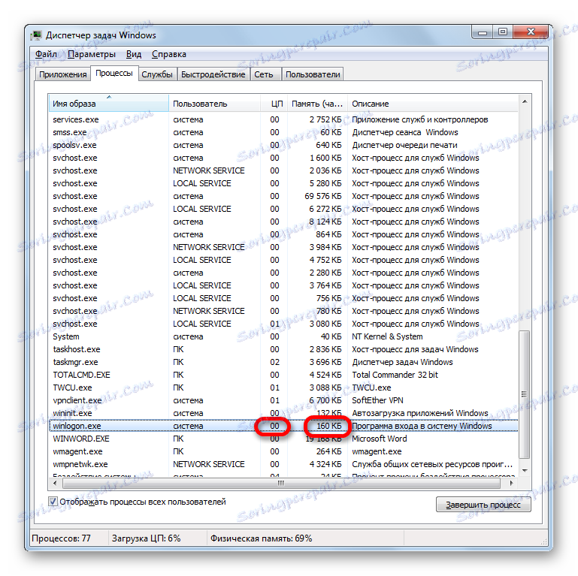This screenshot has height=576, width=578.
Task: Open the Файл menu
Action: pos(46,54)
